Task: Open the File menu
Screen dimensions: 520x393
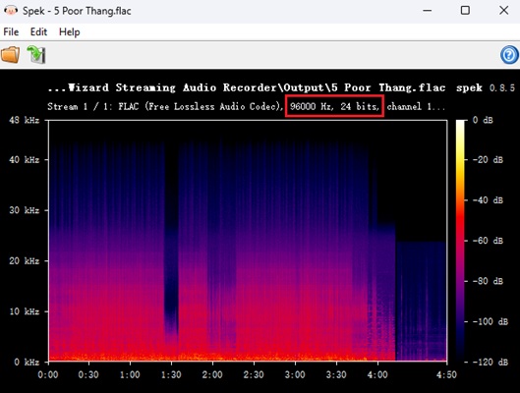Action: (x=11, y=32)
